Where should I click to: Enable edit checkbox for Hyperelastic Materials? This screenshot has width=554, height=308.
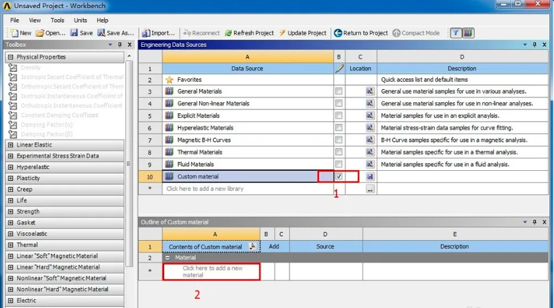[x=339, y=127]
